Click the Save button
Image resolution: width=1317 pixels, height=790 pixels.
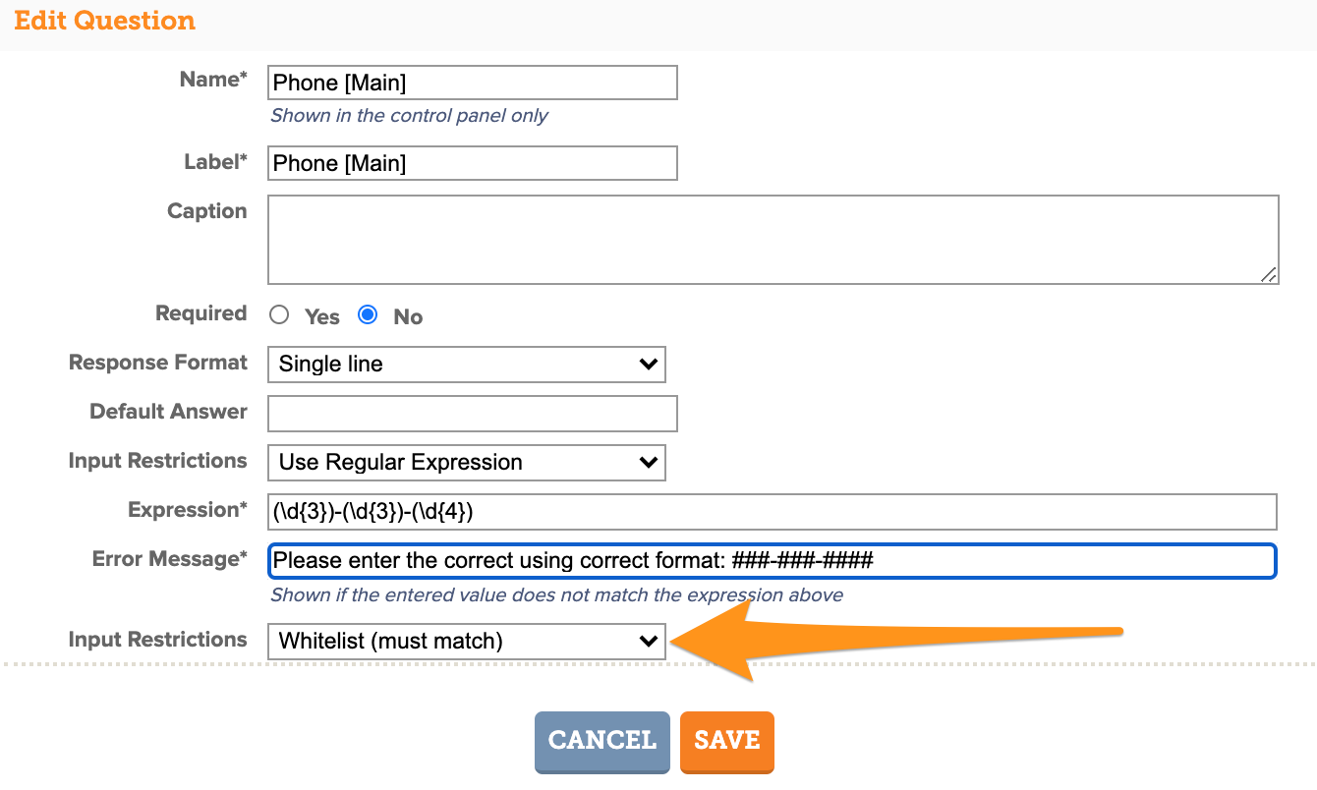727,741
